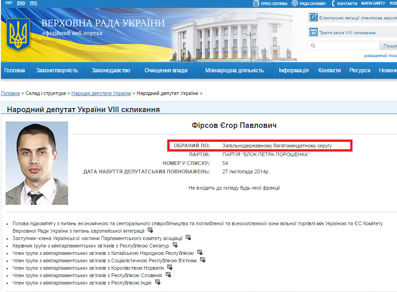Screen dimensions: 397x292
Task: Click the Контакти phone icon
Action: point(333,3)
